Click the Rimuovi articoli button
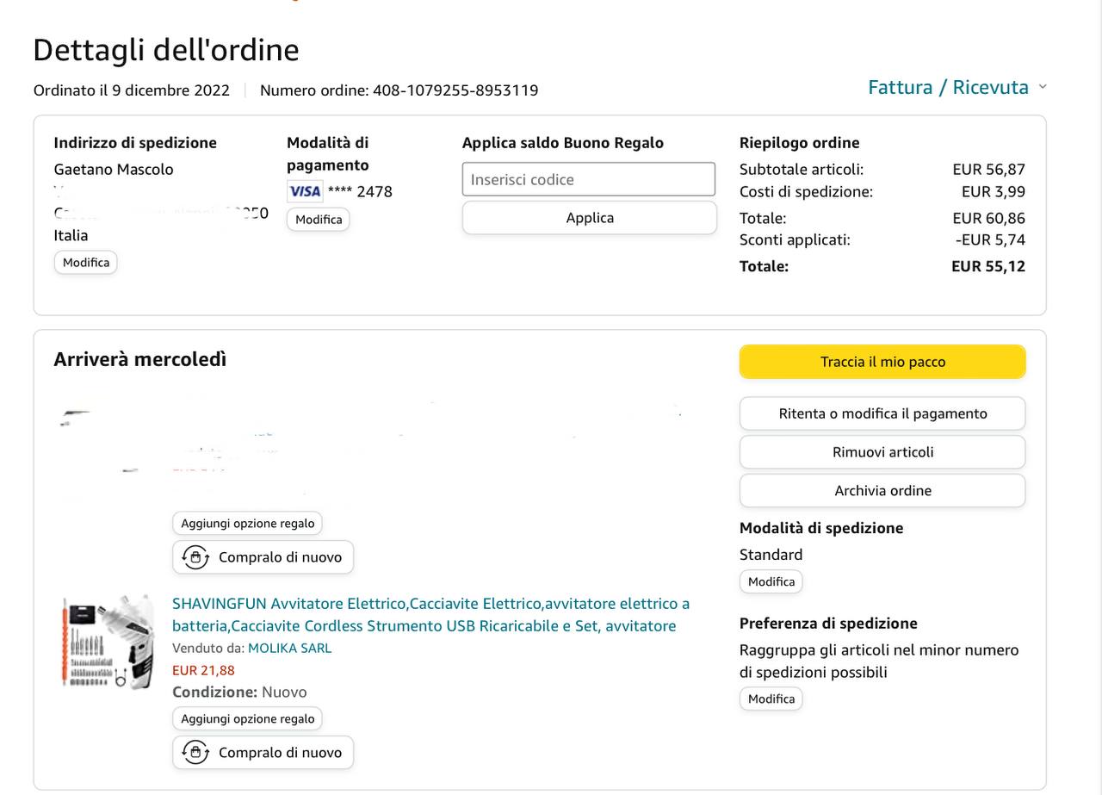The width and height of the screenshot is (1102, 795). coord(882,452)
